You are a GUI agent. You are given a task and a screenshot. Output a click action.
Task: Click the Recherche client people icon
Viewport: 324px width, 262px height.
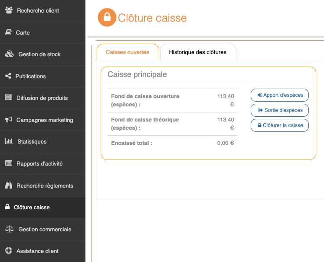9,10
